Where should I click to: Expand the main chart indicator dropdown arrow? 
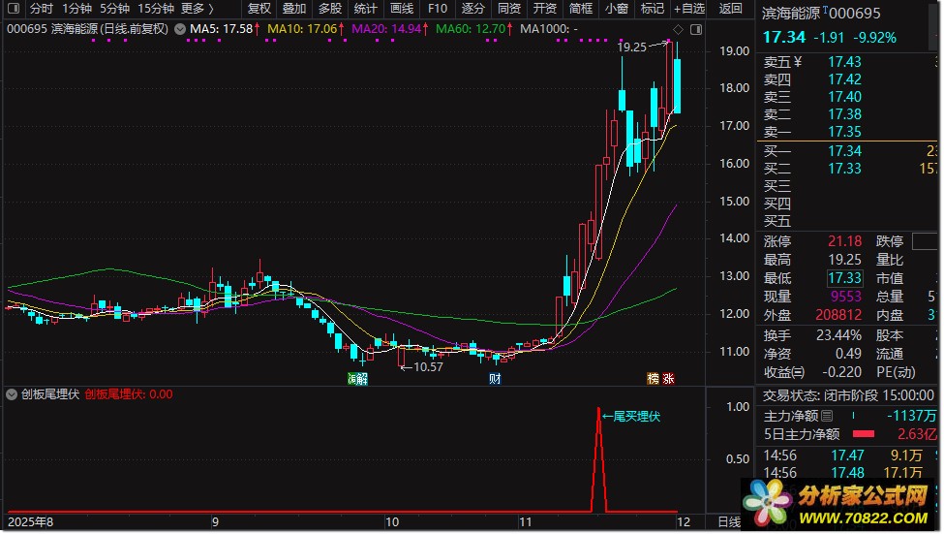tap(180, 29)
